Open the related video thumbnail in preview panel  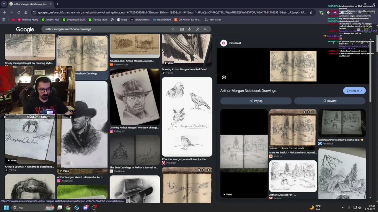(x=244, y=153)
